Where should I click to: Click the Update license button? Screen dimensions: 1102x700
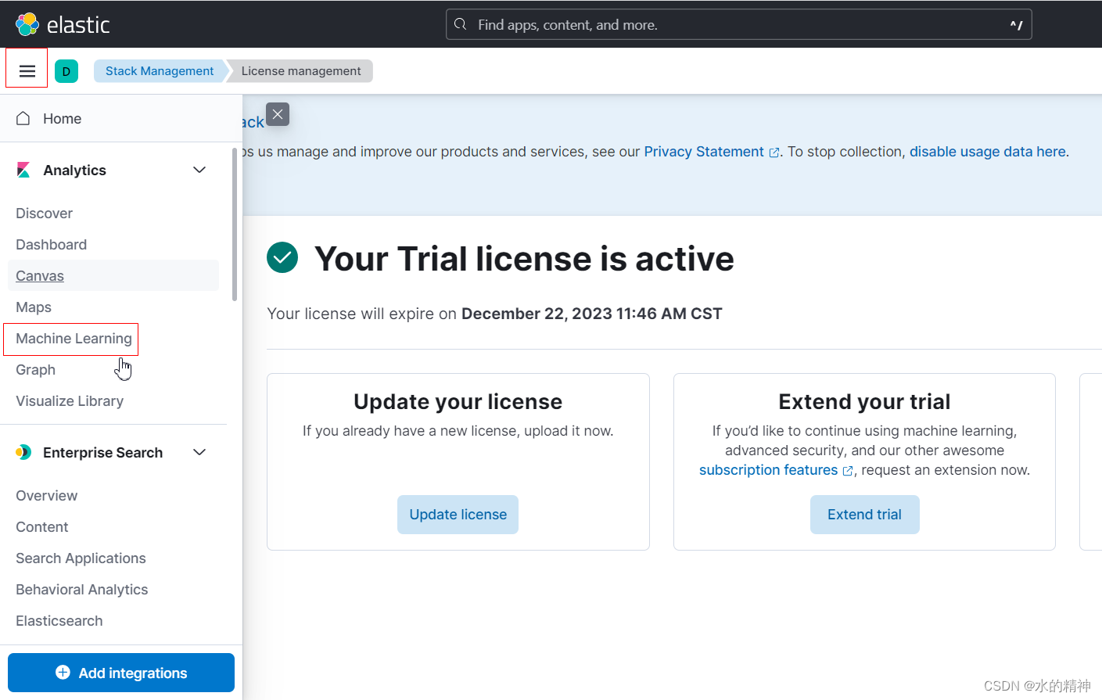[458, 514]
